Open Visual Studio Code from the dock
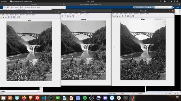 44,98
